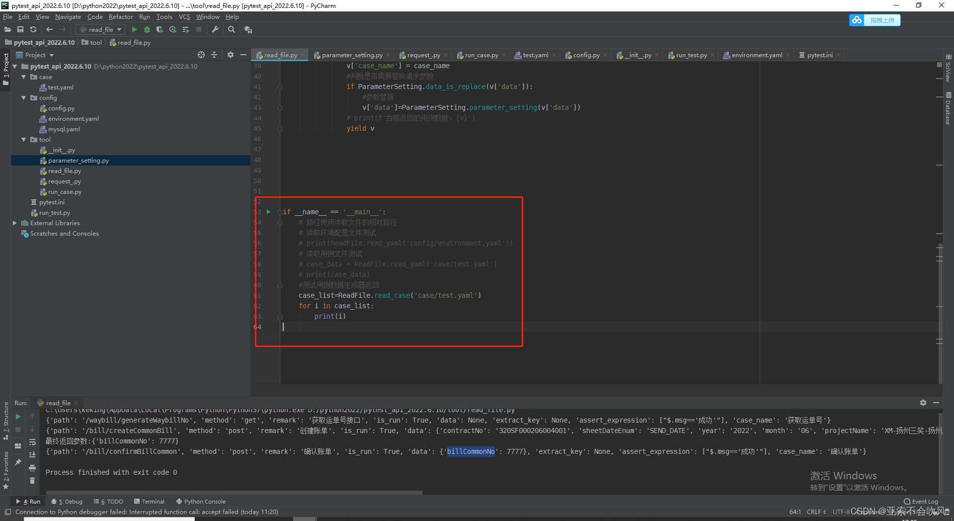Click the Concurrency diagram run icon
Viewport: 954px width, 521px height.
[186, 30]
